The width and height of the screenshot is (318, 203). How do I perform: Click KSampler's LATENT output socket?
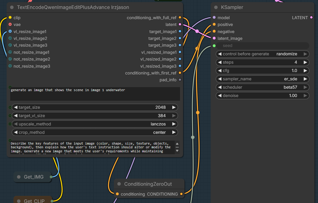coord(311,18)
